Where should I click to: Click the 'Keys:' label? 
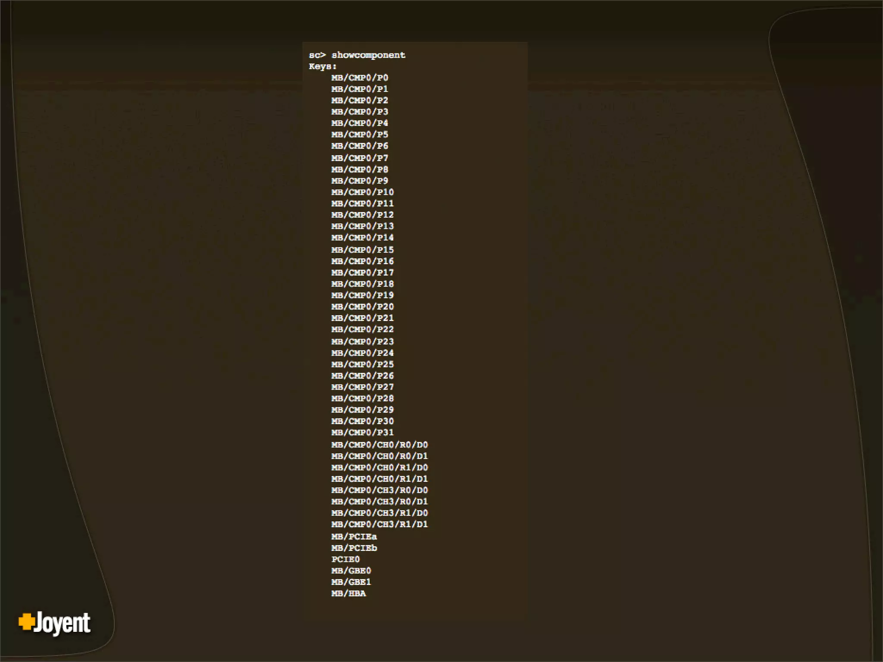[x=323, y=66]
